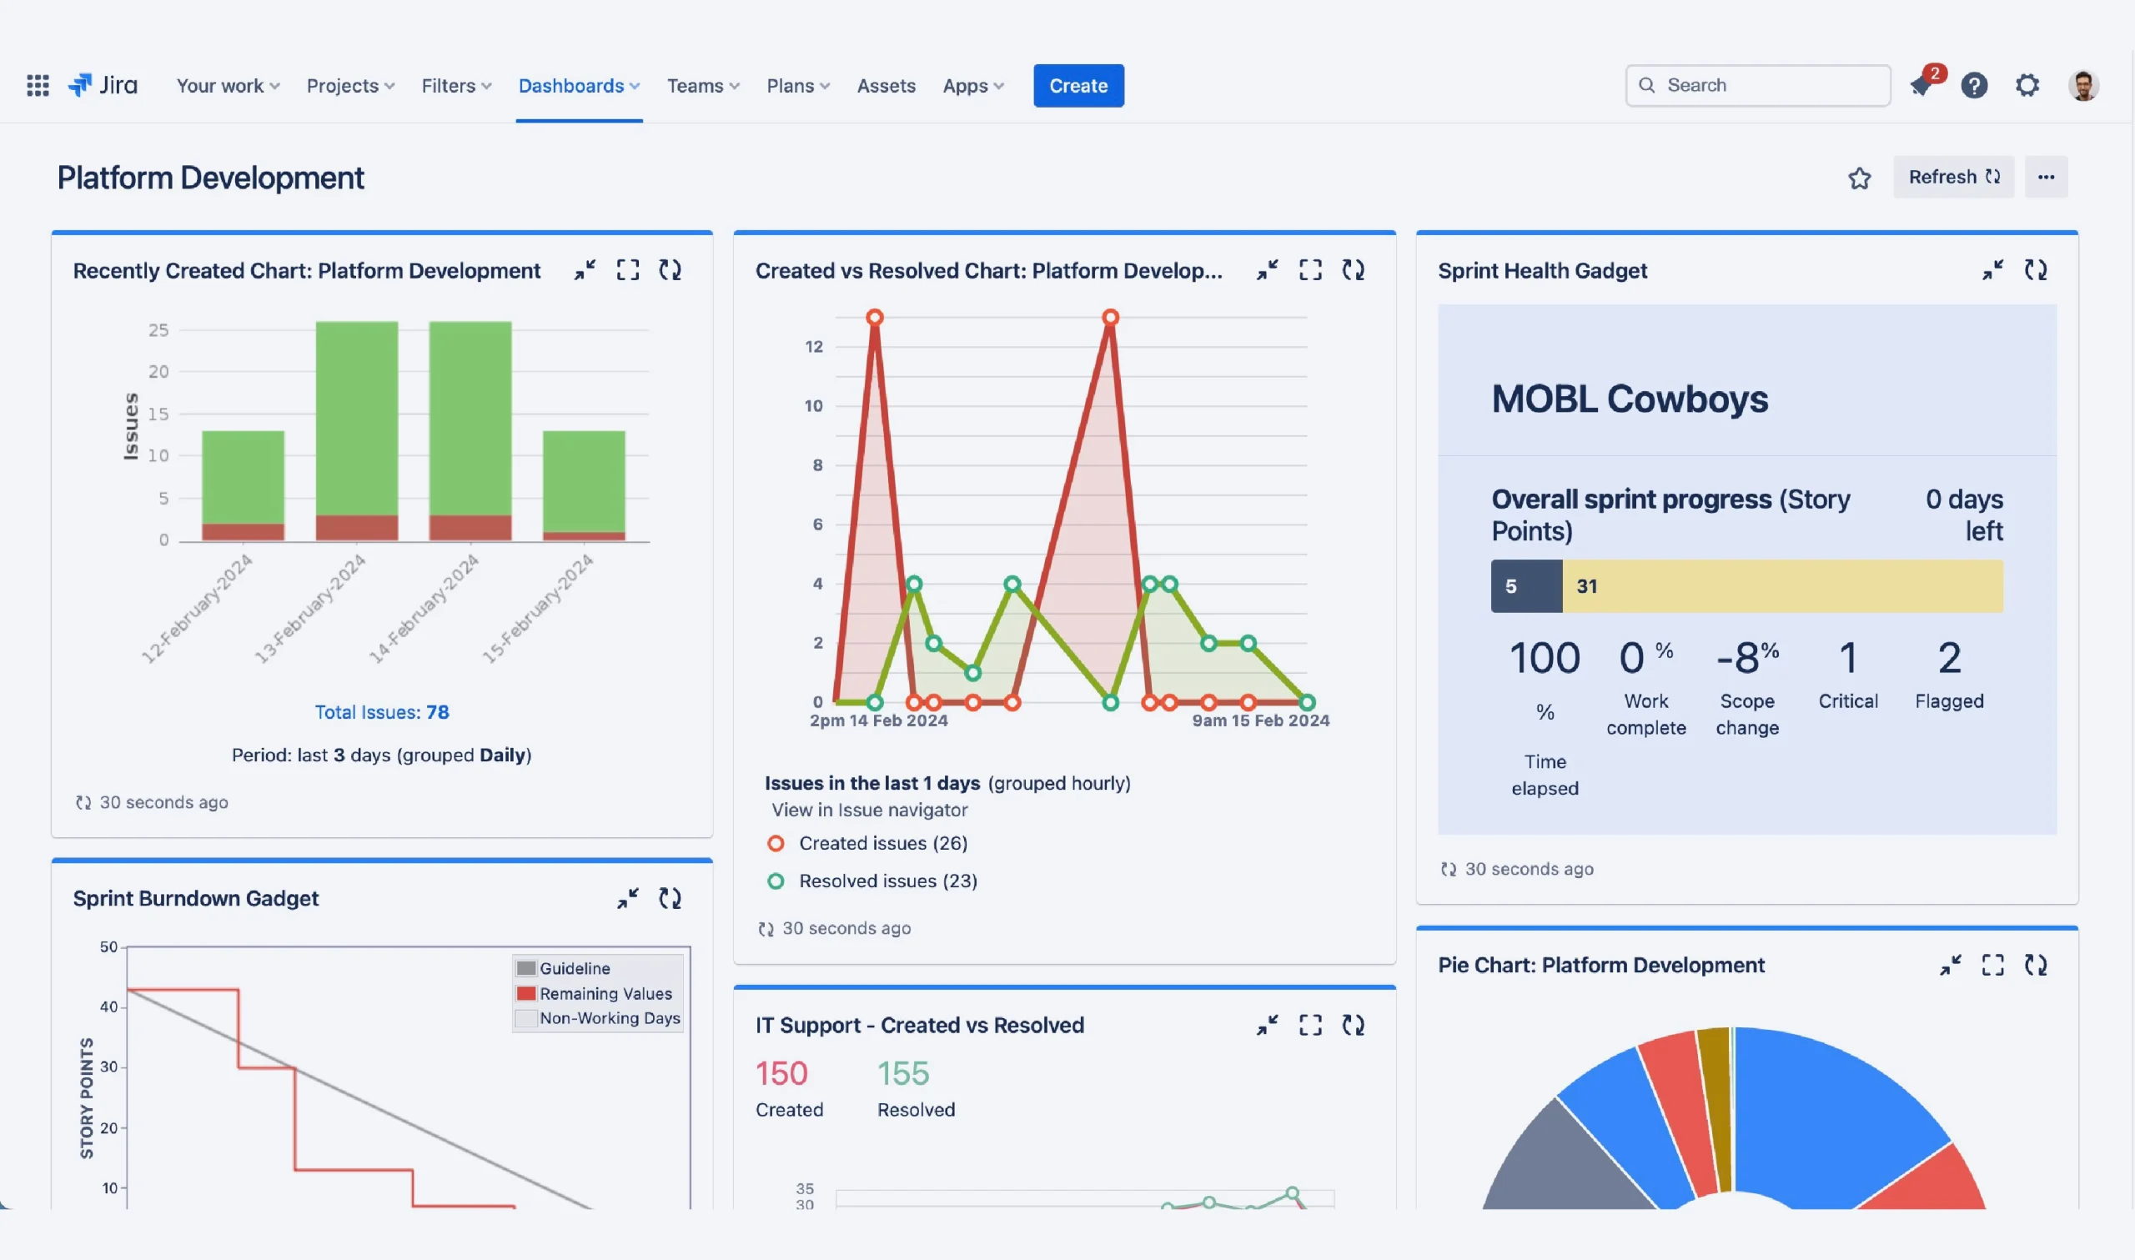Click the yellow 31 progress bar segment
This screenshot has width=2135, height=1260.
(1783, 586)
